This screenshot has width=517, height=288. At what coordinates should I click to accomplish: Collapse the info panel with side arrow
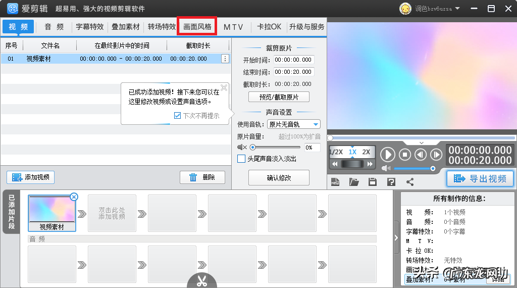click(396, 238)
